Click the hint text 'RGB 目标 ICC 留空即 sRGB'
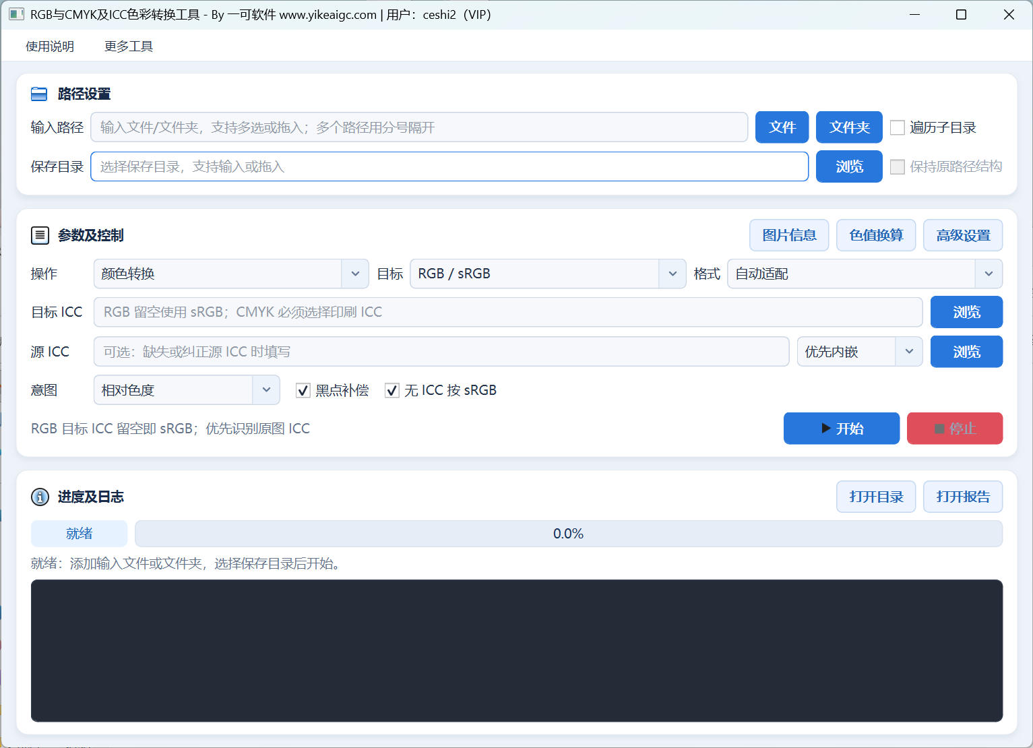The image size is (1033, 748). (x=112, y=429)
